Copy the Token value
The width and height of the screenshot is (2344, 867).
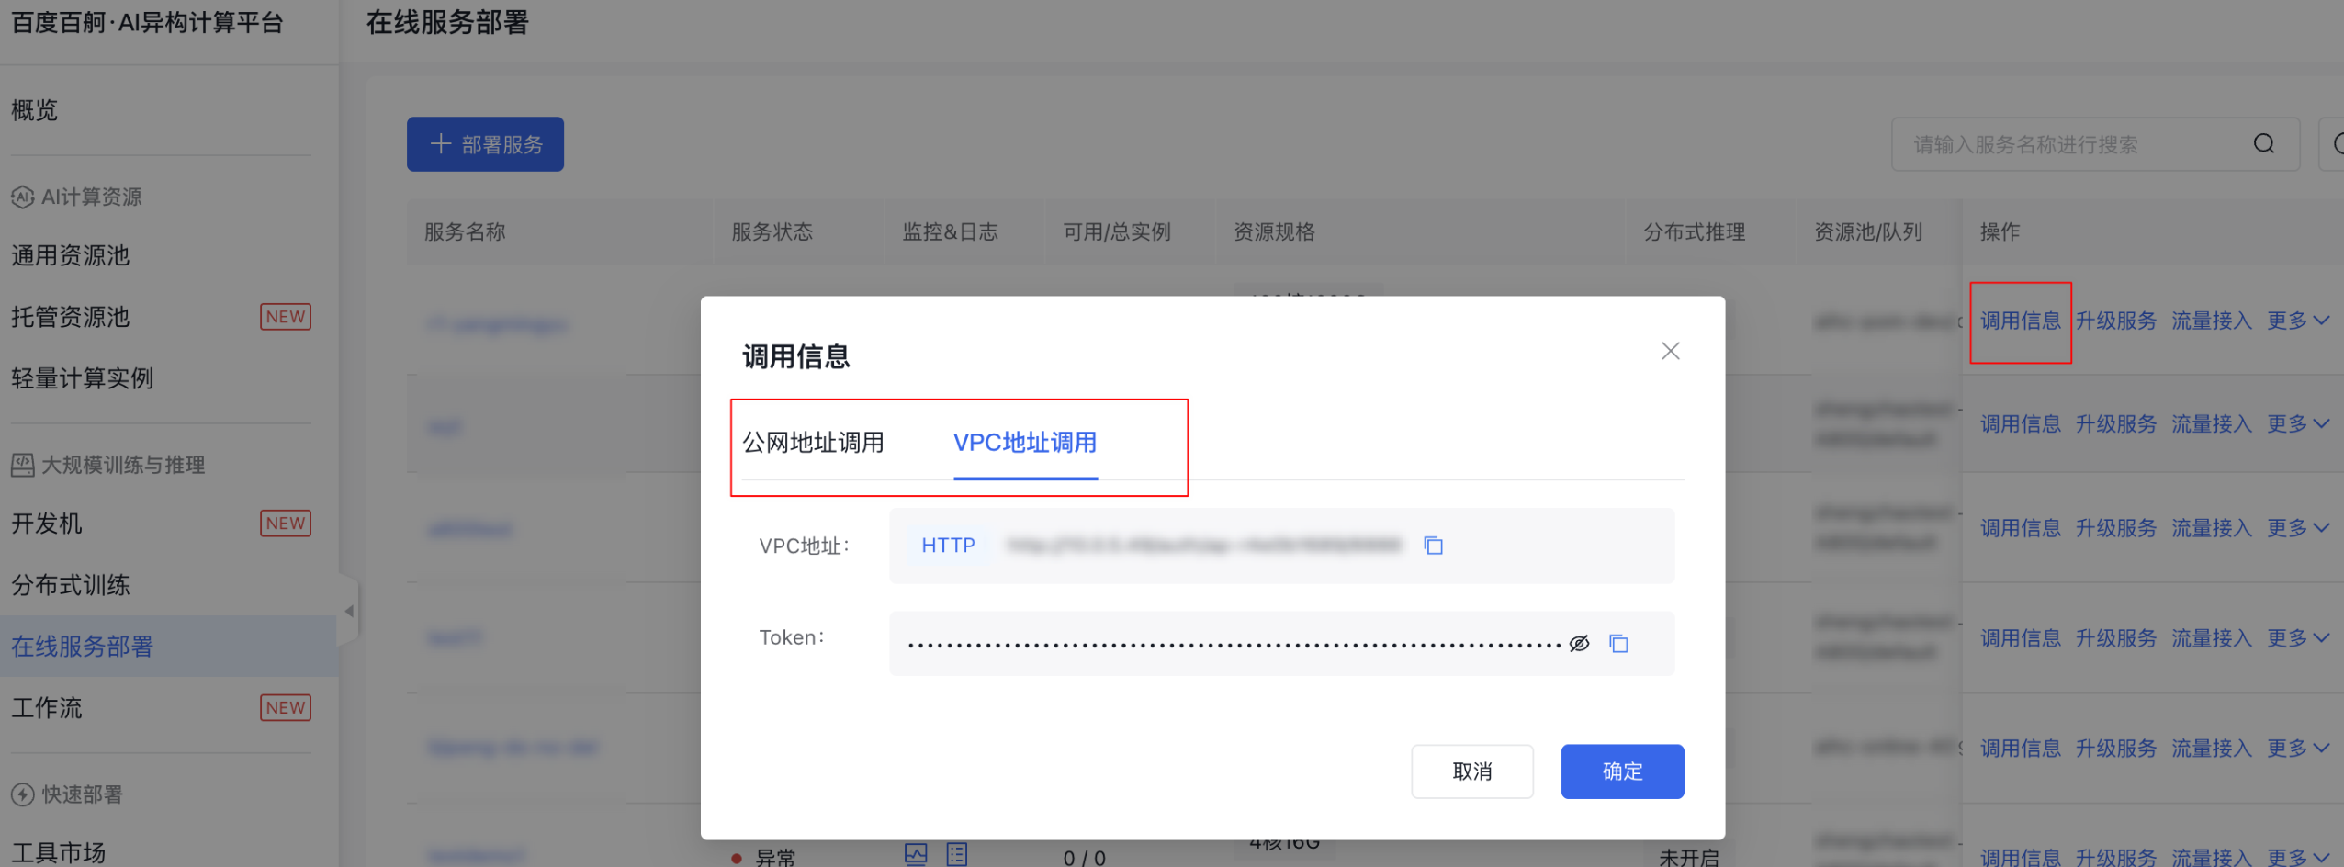point(1618,644)
